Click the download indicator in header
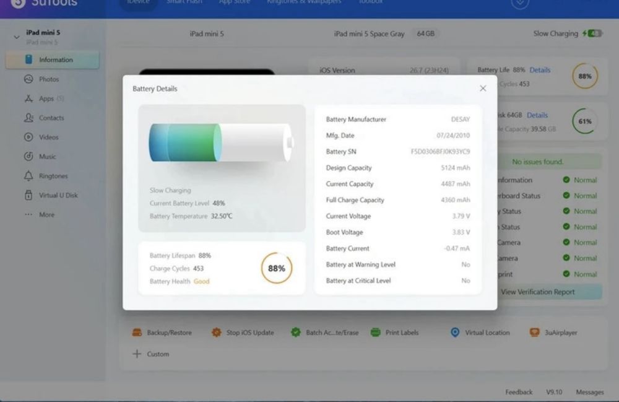 pyautogui.click(x=520, y=3)
